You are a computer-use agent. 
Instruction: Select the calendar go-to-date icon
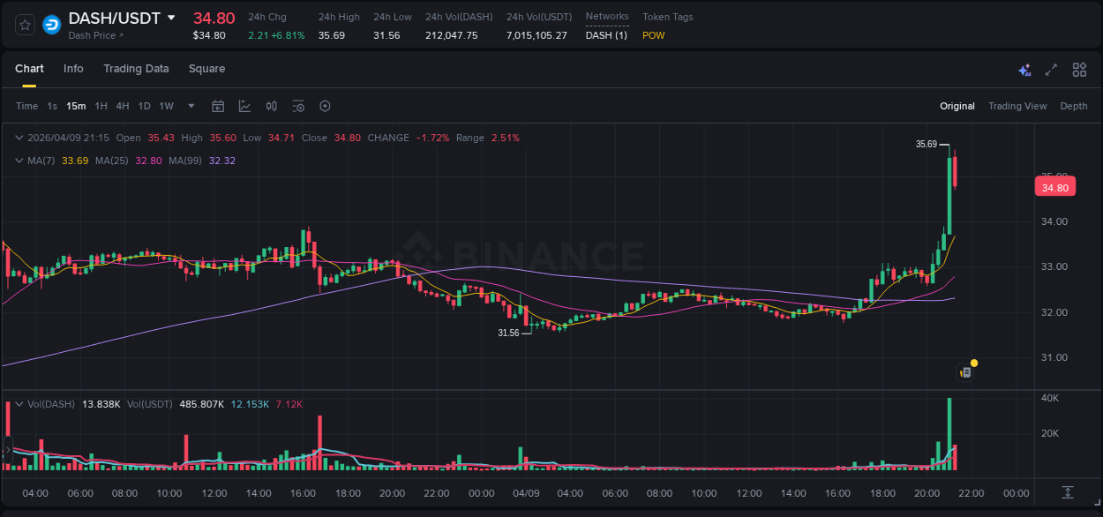tap(218, 106)
